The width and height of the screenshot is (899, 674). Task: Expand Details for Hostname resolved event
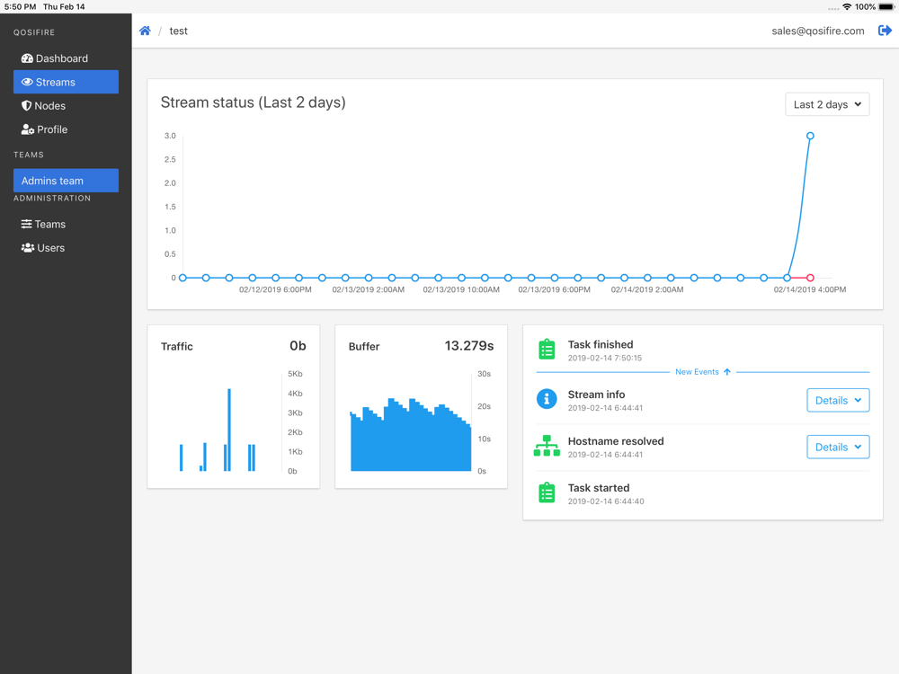pyautogui.click(x=838, y=447)
